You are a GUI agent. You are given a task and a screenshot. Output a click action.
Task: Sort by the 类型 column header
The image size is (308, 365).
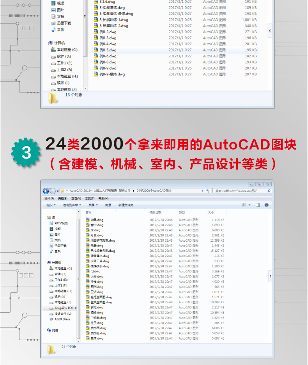[x=182, y=212]
